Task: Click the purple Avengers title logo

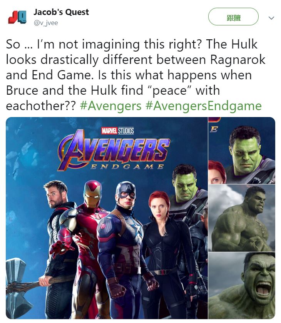Action: pyautogui.click(x=114, y=150)
